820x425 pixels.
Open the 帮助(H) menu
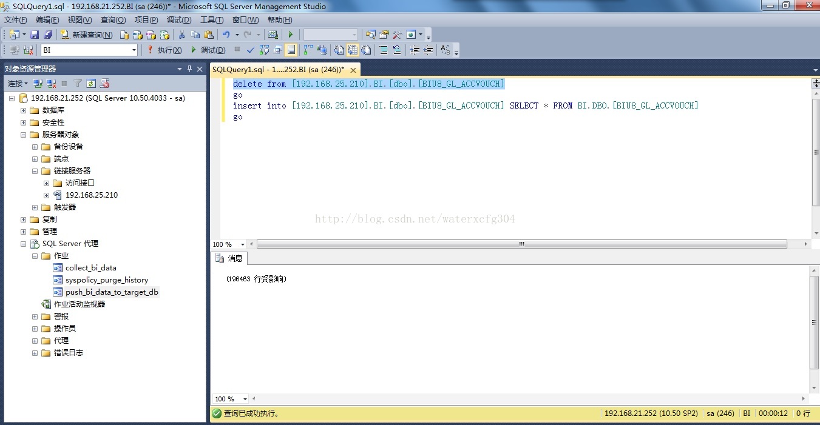point(279,20)
